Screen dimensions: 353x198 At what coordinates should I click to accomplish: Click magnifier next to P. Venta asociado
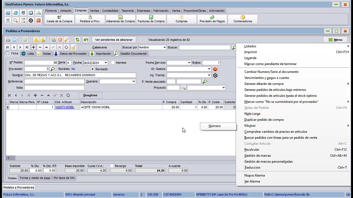coord(205,81)
